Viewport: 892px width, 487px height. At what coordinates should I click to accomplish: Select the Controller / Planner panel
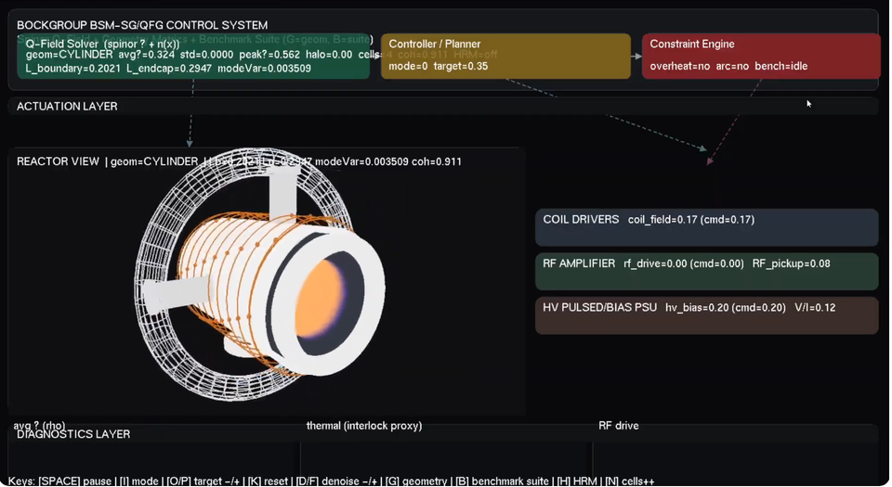505,56
